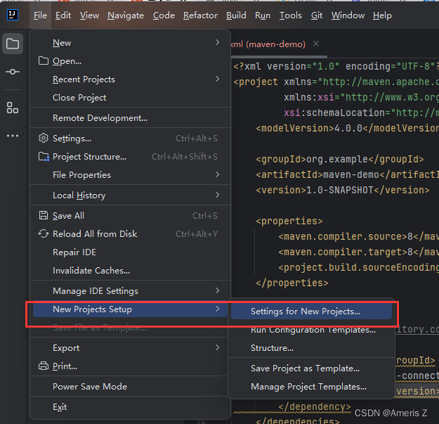Click the Reload All from Disk icon
The image size is (439, 424).
[x=44, y=233]
